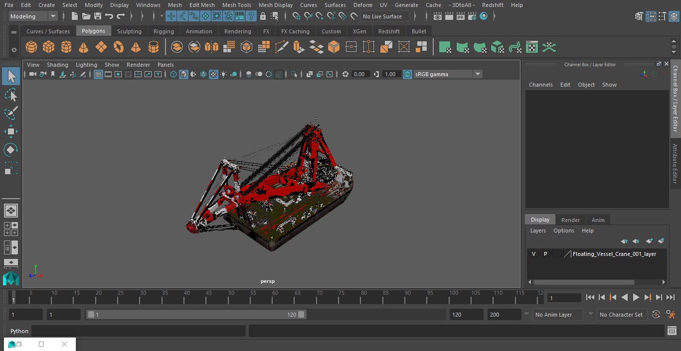Open the Channels menu in Channel Box
The width and height of the screenshot is (681, 351).
(x=541, y=85)
